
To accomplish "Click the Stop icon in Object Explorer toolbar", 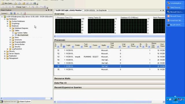I will [18, 13].
